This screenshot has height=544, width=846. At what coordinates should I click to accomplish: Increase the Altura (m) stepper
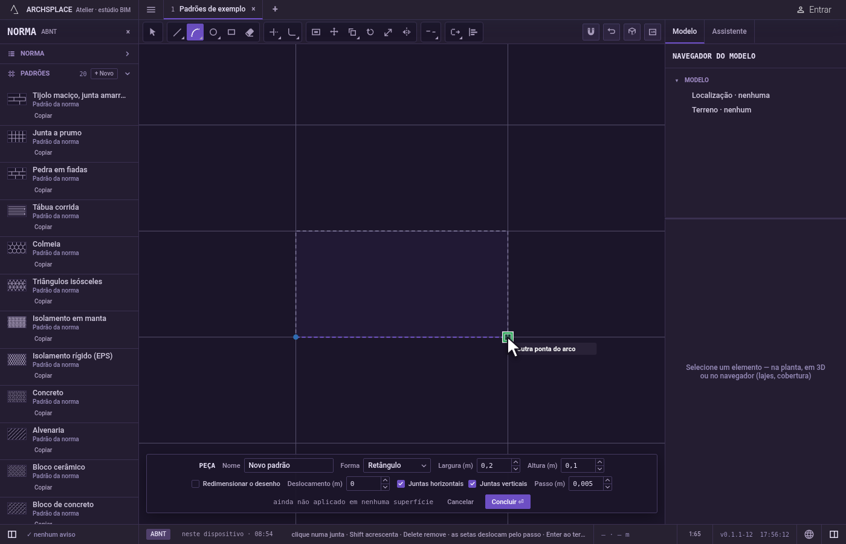tap(599, 462)
